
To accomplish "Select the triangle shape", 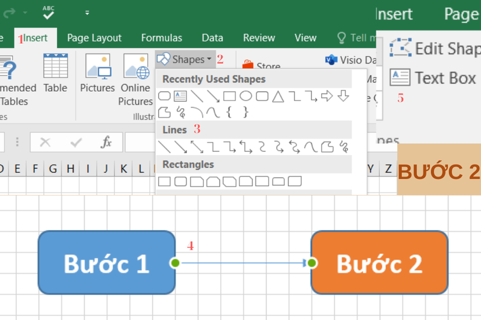I will tap(278, 97).
